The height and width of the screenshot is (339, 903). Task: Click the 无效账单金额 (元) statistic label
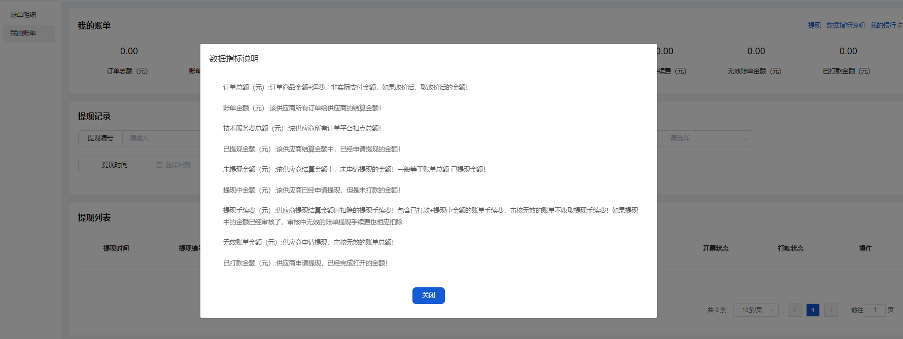coord(754,71)
